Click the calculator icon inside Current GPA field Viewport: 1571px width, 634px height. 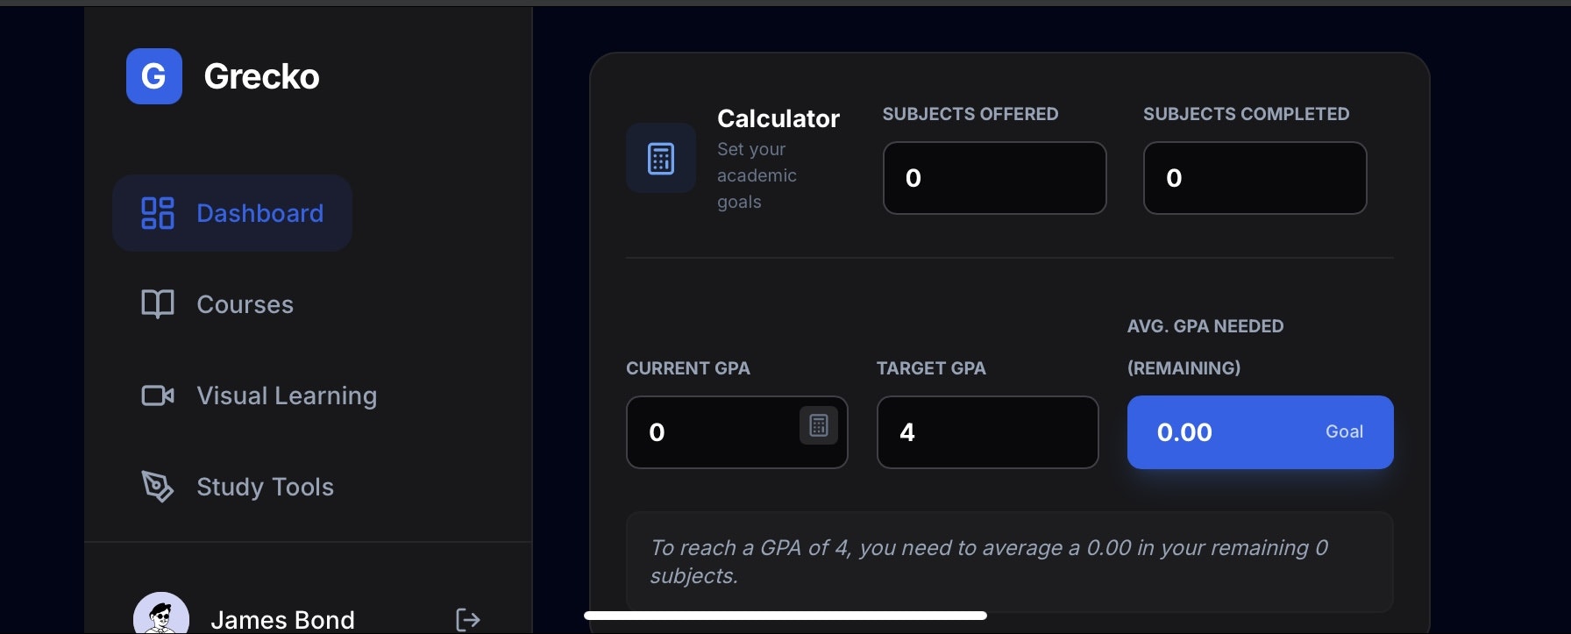click(x=818, y=426)
